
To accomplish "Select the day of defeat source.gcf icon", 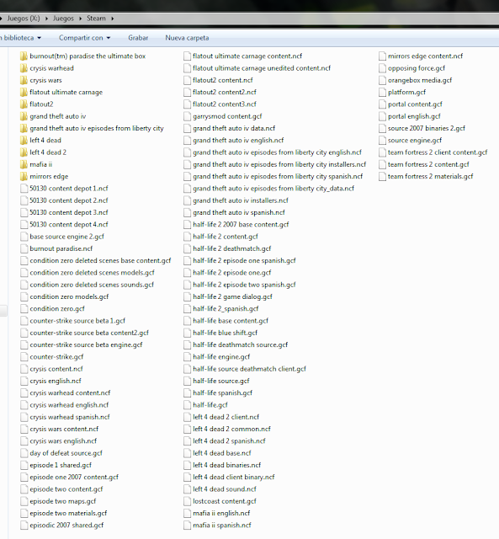I will coord(24,453).
